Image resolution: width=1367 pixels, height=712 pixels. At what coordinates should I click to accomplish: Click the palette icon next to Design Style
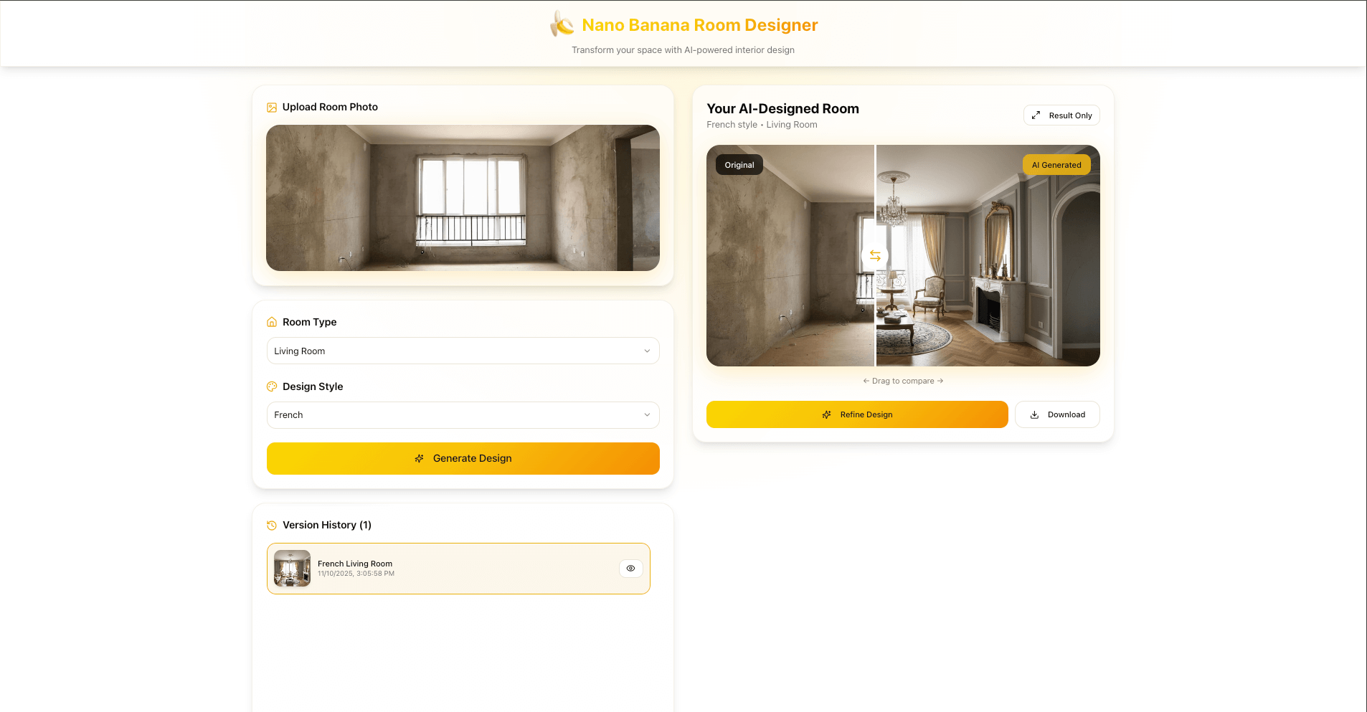click(x=272, y=386)
